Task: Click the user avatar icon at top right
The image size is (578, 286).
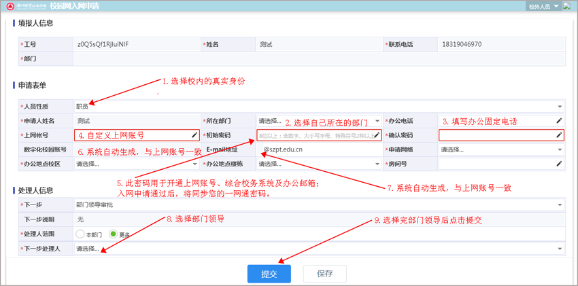Action: pos(566,6)
